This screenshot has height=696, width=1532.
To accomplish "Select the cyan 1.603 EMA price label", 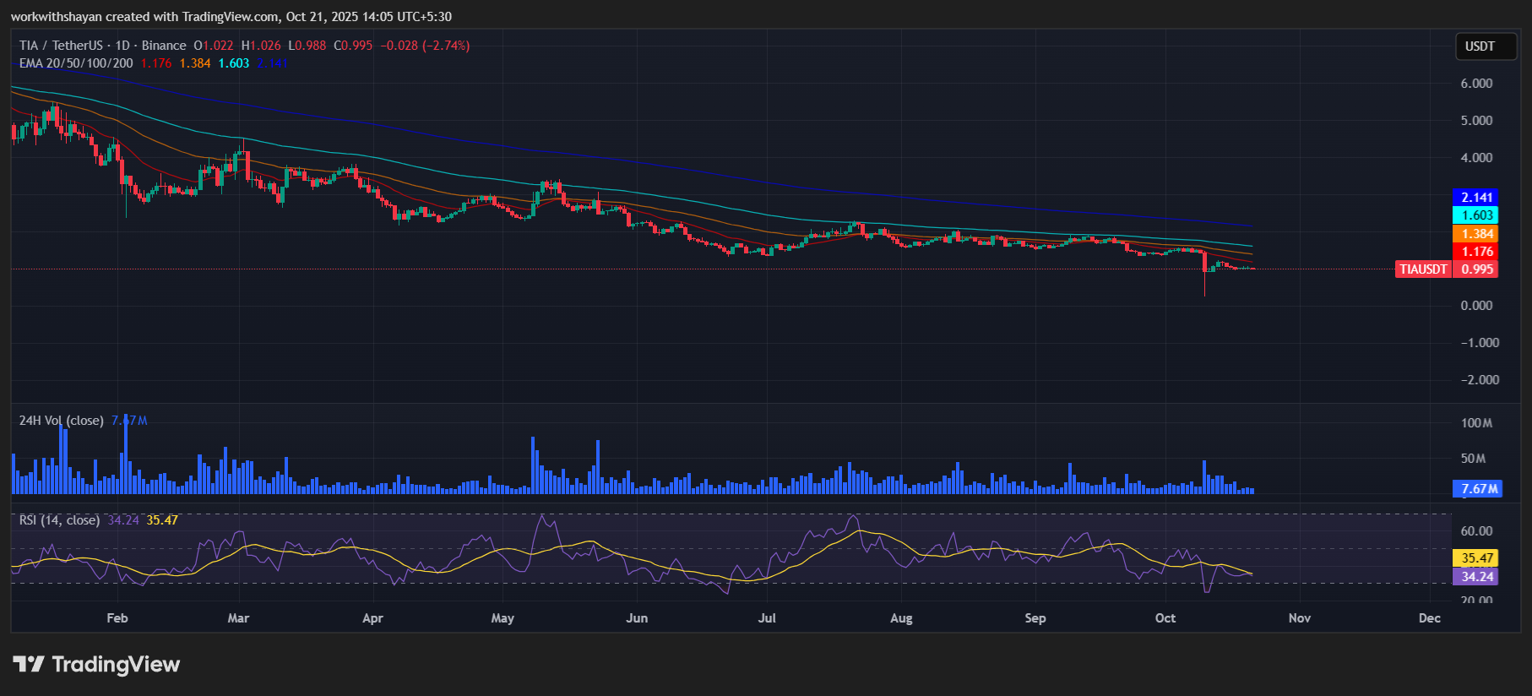I will 1477,215.
